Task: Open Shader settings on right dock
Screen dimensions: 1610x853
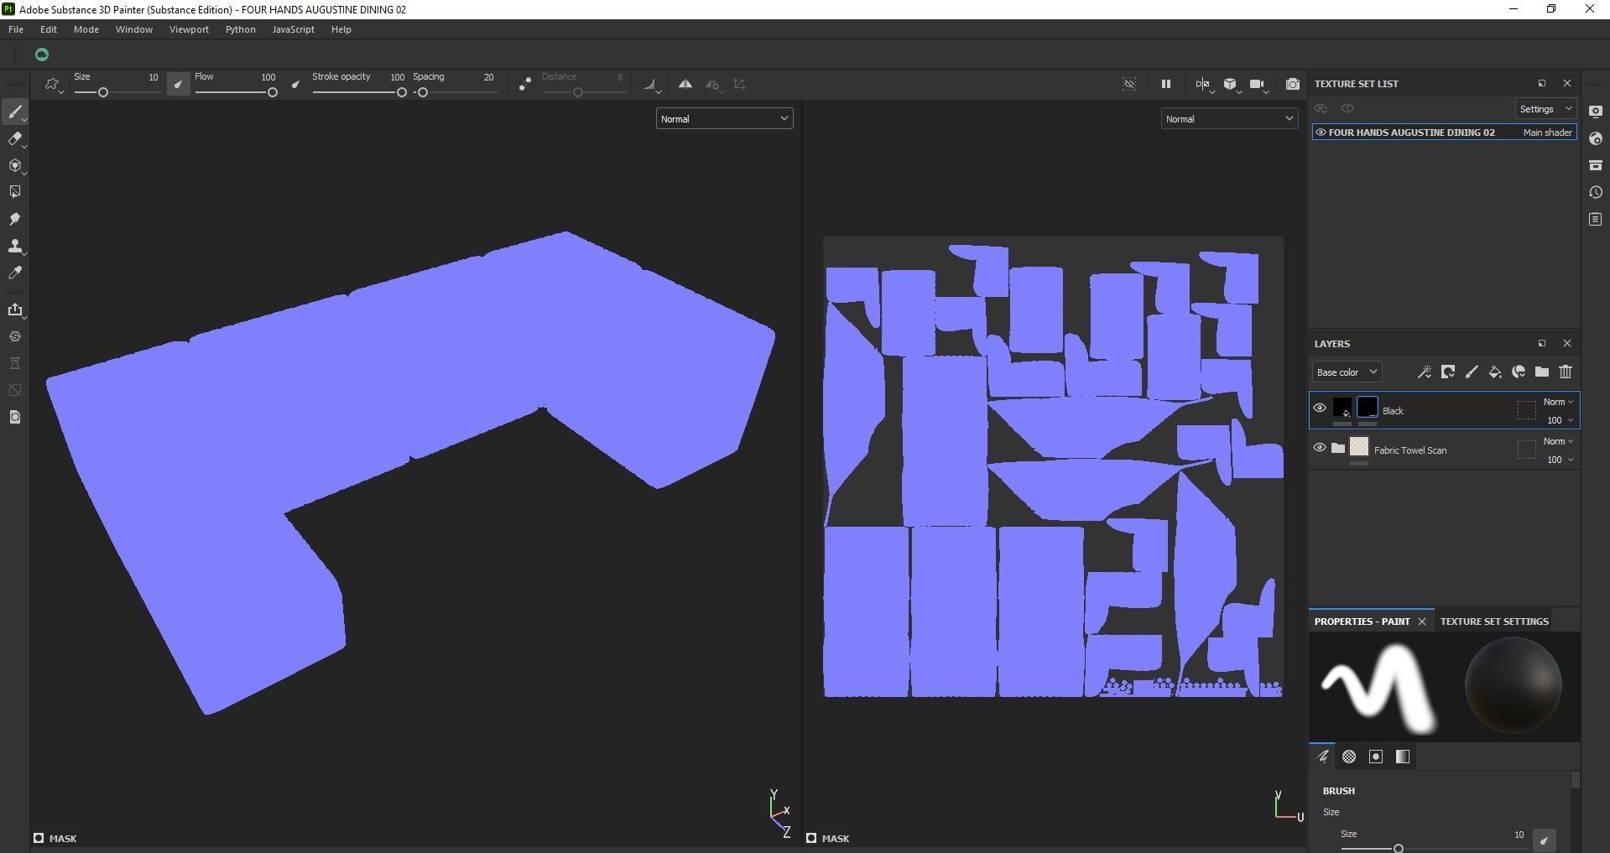Action: coord(1596,138)
